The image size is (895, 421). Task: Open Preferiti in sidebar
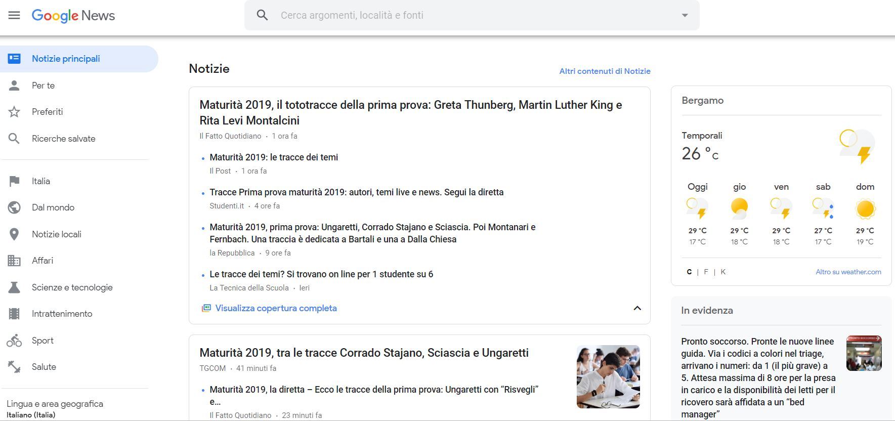[48, 112]
